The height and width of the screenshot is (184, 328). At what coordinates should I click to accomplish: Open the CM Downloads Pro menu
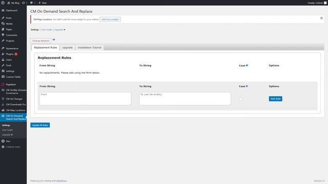13,104
